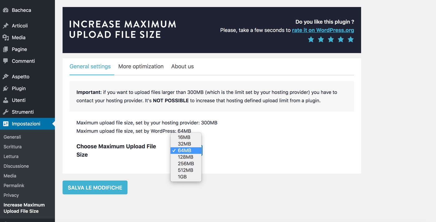Follow the rate it on WordPress.org link
Viewport: 436px width, 222px height.
[x=323, y=30]
